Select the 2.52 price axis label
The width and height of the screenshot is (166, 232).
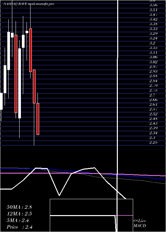153,114
